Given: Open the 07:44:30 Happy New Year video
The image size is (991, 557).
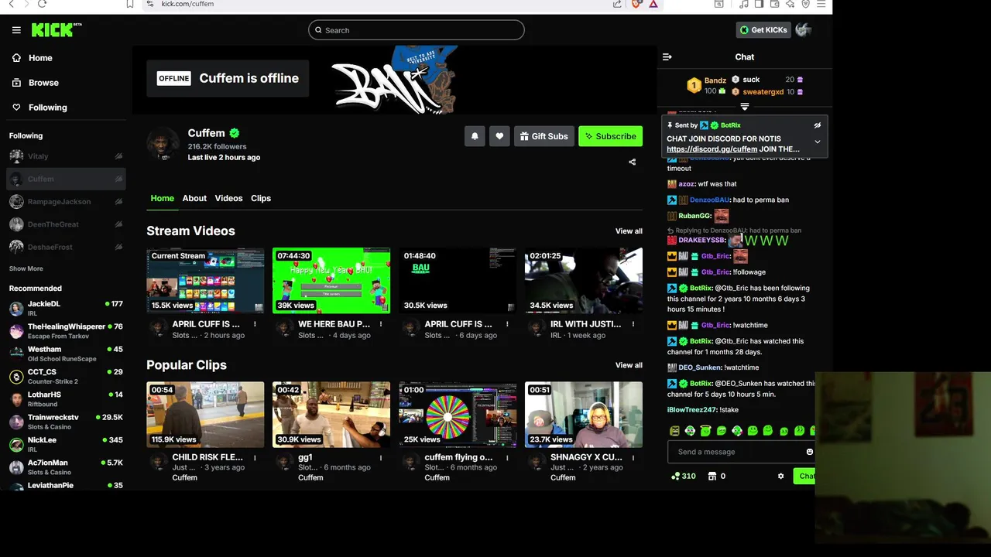Looking at the screenshot, I should (x=331, y=280).
